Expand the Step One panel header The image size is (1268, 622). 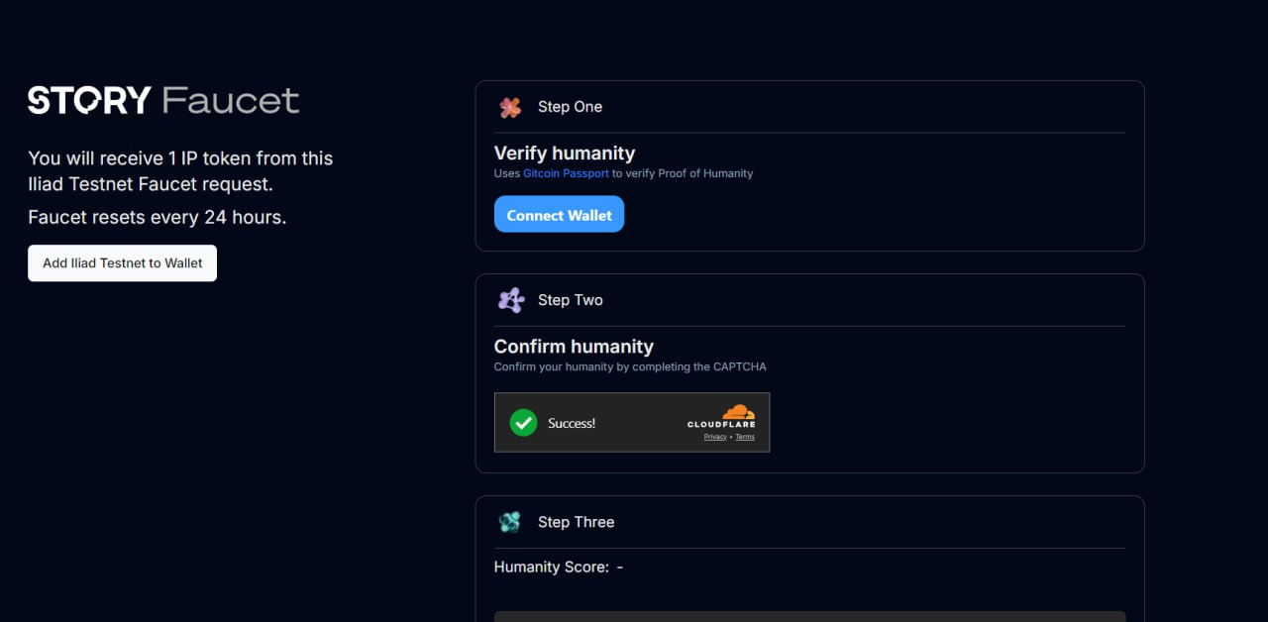(809, 107)
